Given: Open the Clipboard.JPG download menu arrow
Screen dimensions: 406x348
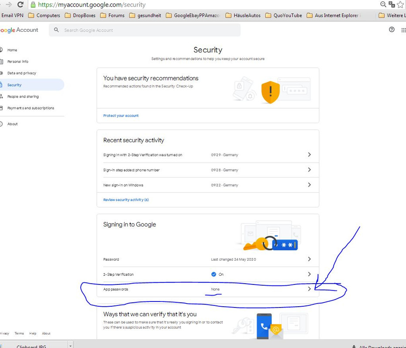Looking at the screenshot, I should pos(70,345).
